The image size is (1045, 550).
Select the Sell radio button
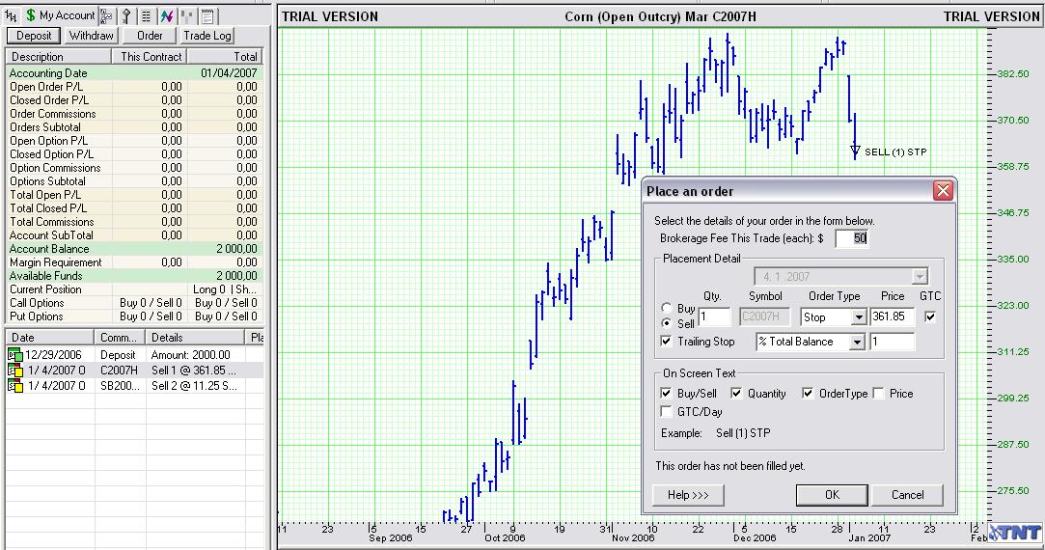667,323
